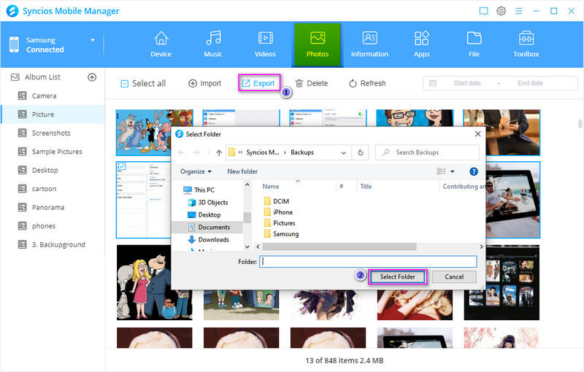
Task: Expand the Samsung device dropdown
Action: tap(93, 40)
